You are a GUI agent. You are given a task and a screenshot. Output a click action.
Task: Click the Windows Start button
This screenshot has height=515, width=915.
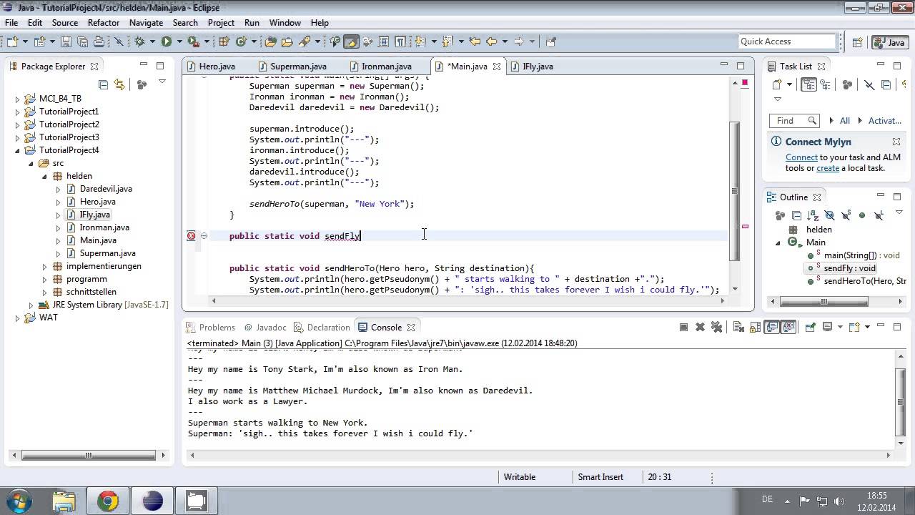(17, 501)
